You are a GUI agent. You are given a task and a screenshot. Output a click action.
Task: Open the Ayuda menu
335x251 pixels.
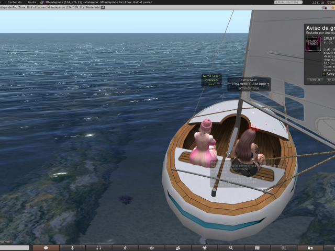pos(32,2)
